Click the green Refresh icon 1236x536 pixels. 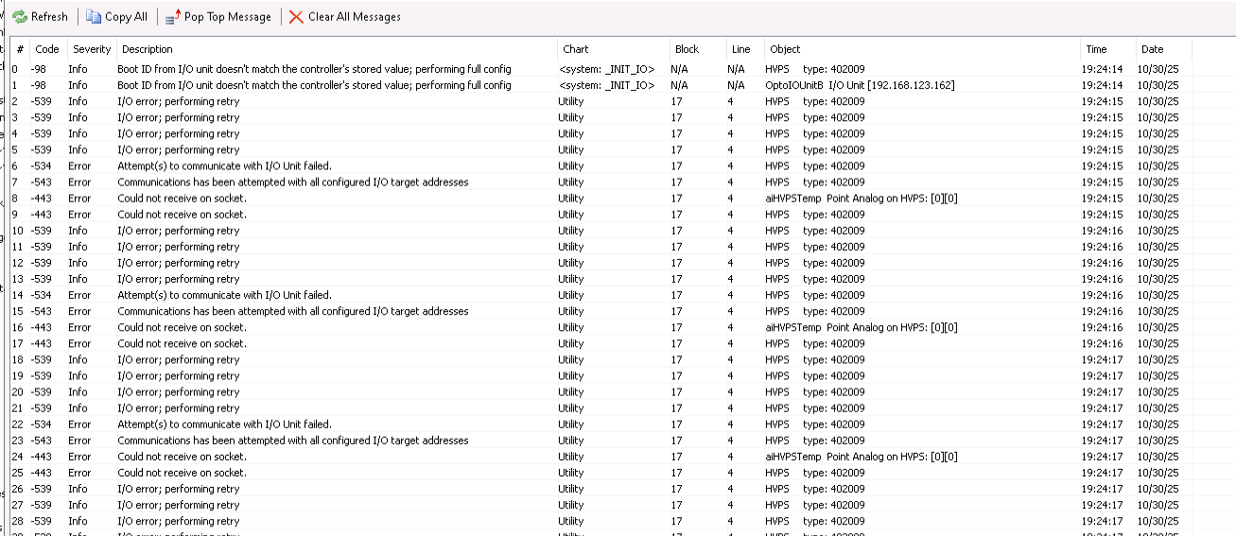coord(19,17)
